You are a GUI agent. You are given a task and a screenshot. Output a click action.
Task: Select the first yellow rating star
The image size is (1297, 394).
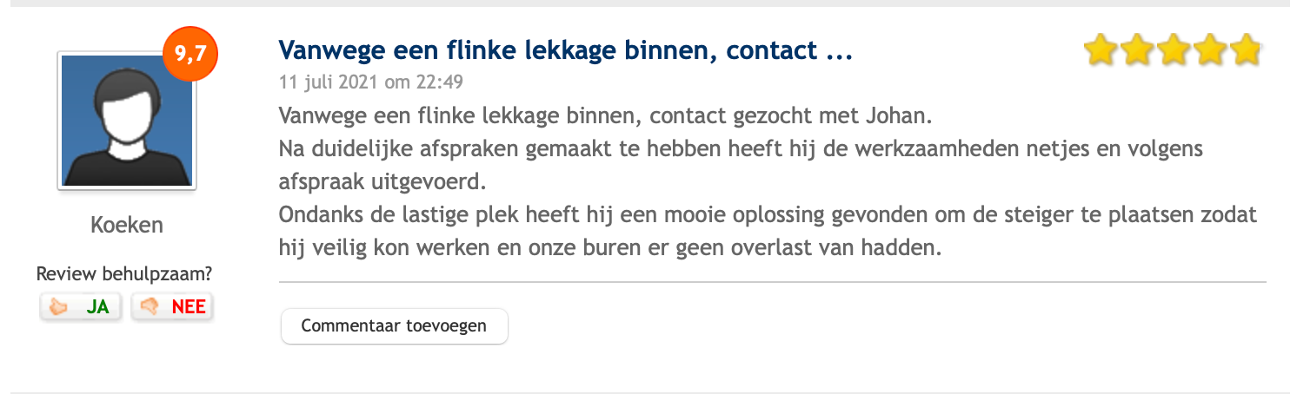(x=1101, y=50)
